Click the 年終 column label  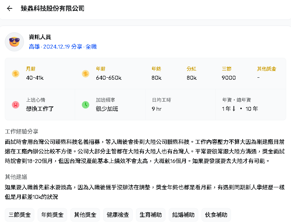coord(156,69)
